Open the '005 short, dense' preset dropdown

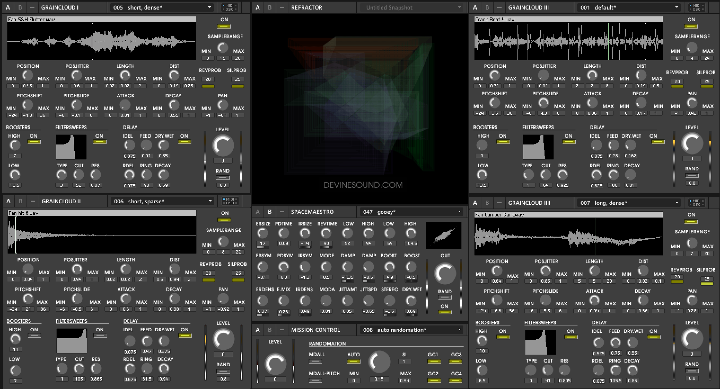162,7
